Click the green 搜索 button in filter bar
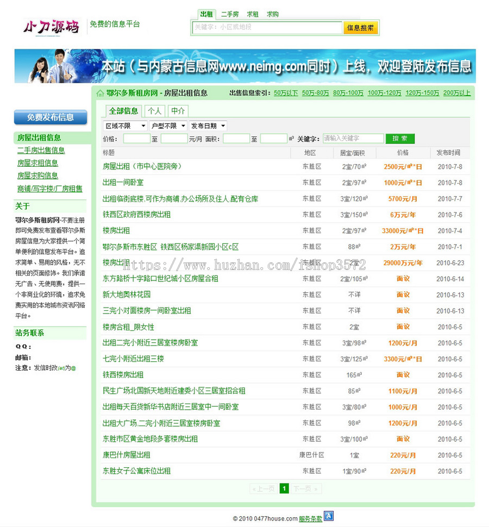 (400, 139)
